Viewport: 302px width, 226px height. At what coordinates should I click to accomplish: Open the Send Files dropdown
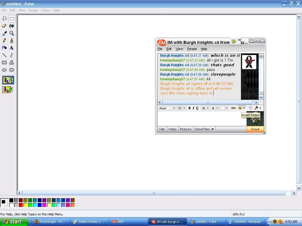[x=204, y=129]
